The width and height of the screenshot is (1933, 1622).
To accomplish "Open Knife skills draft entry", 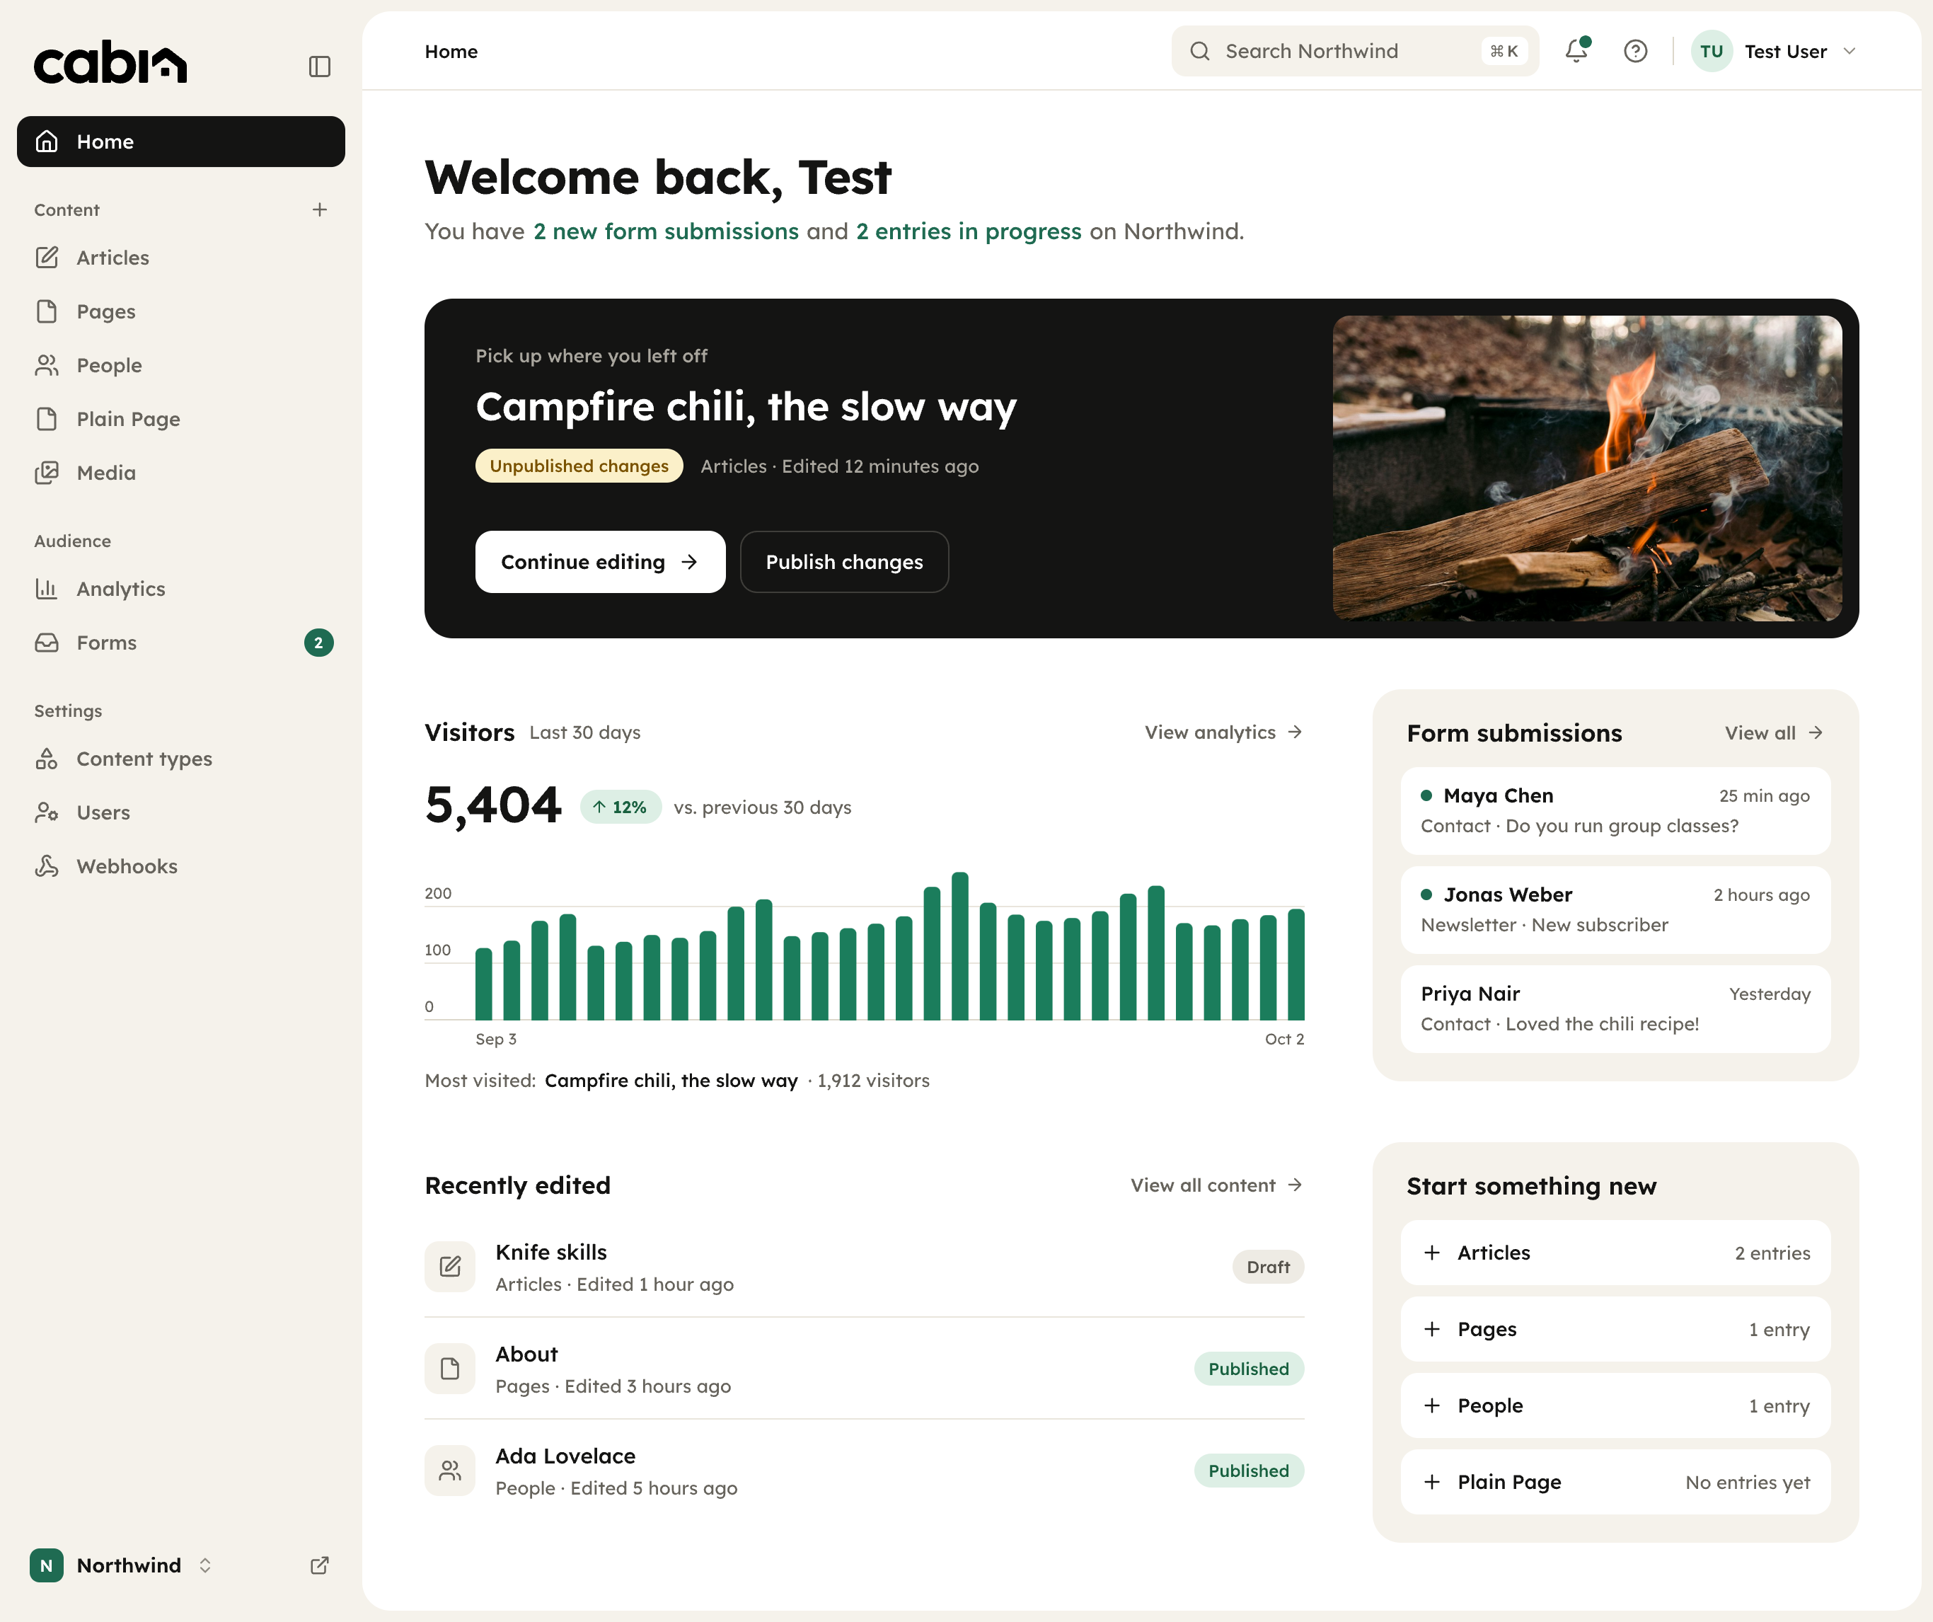I will pos(865,1267).
